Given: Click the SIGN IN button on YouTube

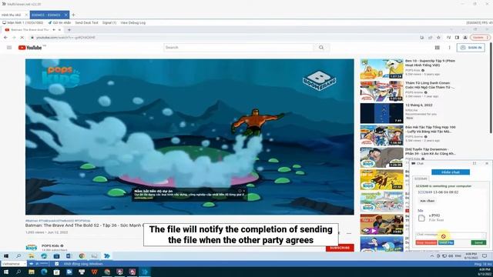Looking at the screenshot, I should (471, 48).
